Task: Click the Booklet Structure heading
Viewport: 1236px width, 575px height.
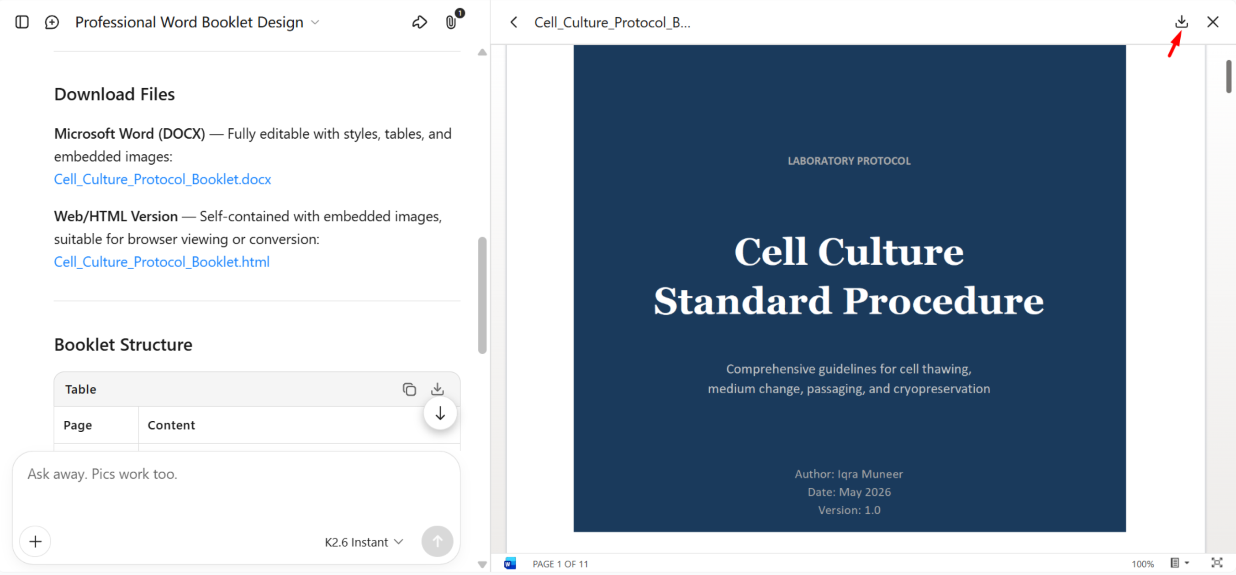Action: pyautogui.click(x=123, y=345)
